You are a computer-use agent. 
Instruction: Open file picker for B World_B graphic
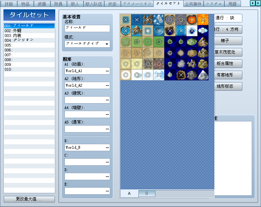point(107,148)
